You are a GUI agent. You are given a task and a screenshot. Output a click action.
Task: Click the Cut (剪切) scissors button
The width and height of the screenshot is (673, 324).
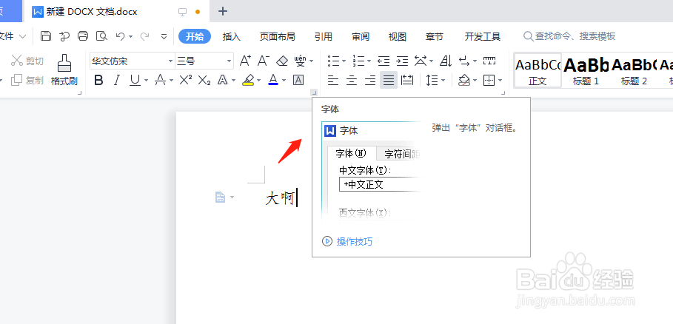click(x=27, y=61)
